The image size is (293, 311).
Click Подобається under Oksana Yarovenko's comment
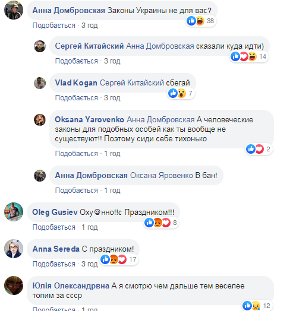pyautogui.click(x=77, y=154)
